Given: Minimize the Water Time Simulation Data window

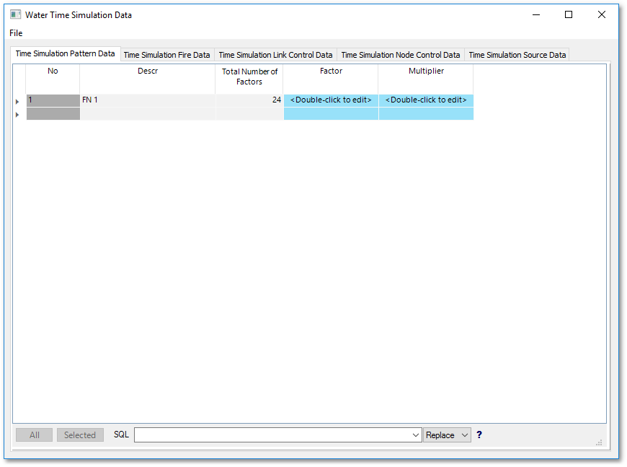Looking at the screenshot, I should [536, 15].
